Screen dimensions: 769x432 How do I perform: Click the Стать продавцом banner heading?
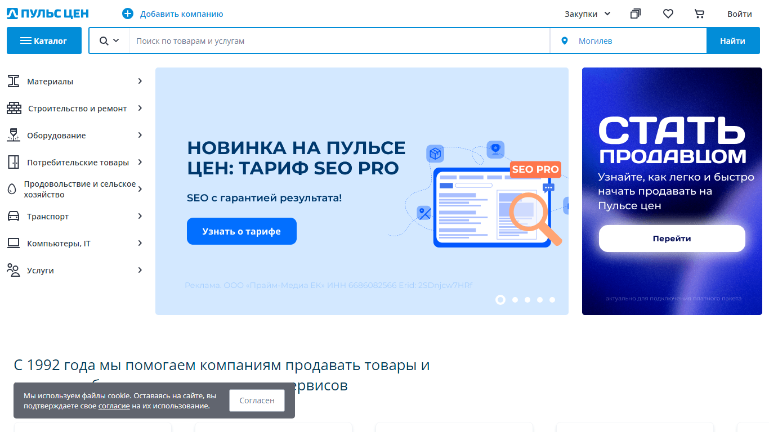click(x=672, y=139)
